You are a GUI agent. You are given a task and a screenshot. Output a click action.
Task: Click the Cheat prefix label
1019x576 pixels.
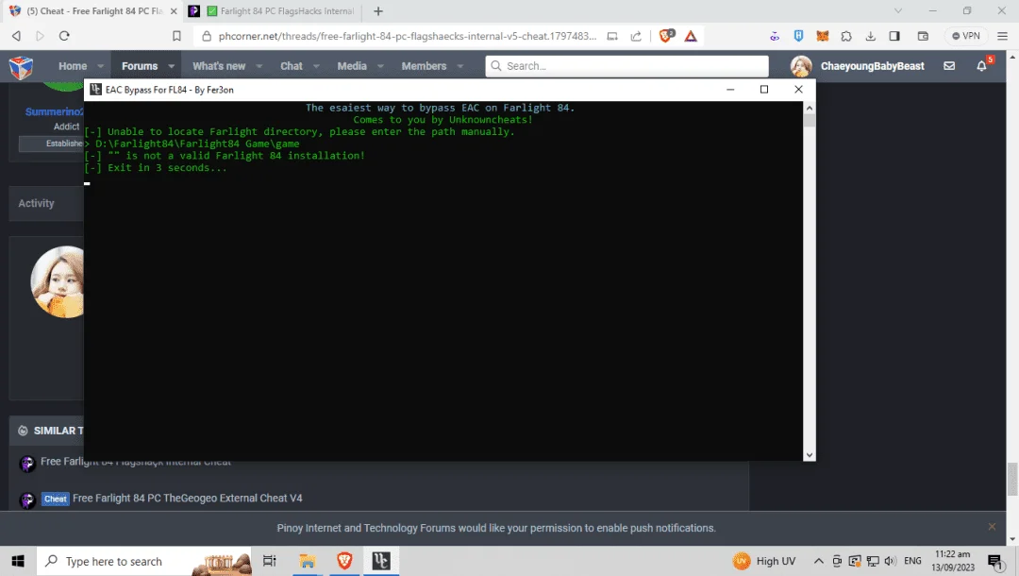click(56, 499)
